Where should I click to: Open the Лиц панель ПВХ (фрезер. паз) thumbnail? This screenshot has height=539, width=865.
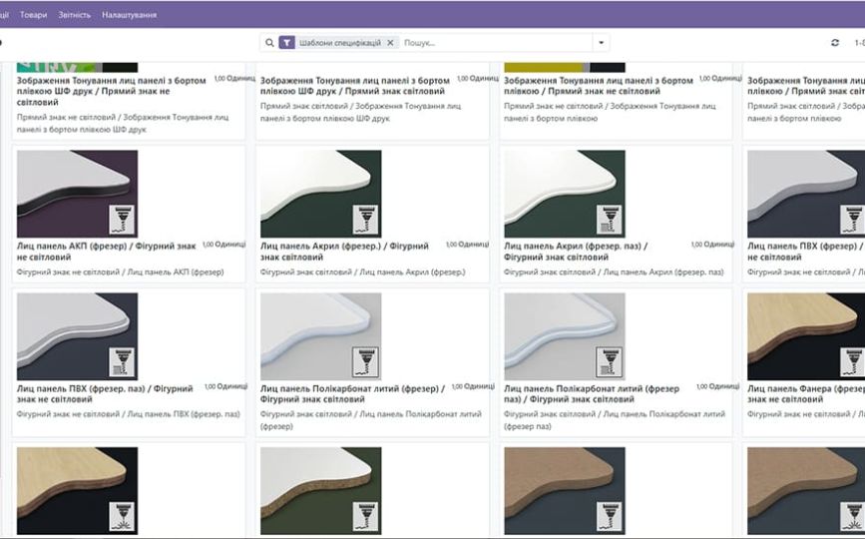(x=77, y=336)
